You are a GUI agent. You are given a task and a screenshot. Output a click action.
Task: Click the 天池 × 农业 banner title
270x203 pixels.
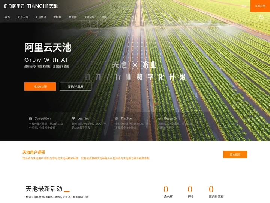(x=133, y=65)
